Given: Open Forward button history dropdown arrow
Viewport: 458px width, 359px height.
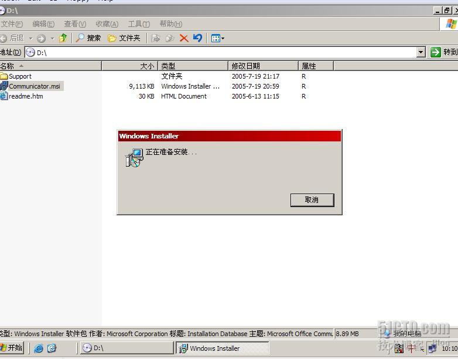Looking at the screenshot, I should pyautogui.click(x=52, y=38).
